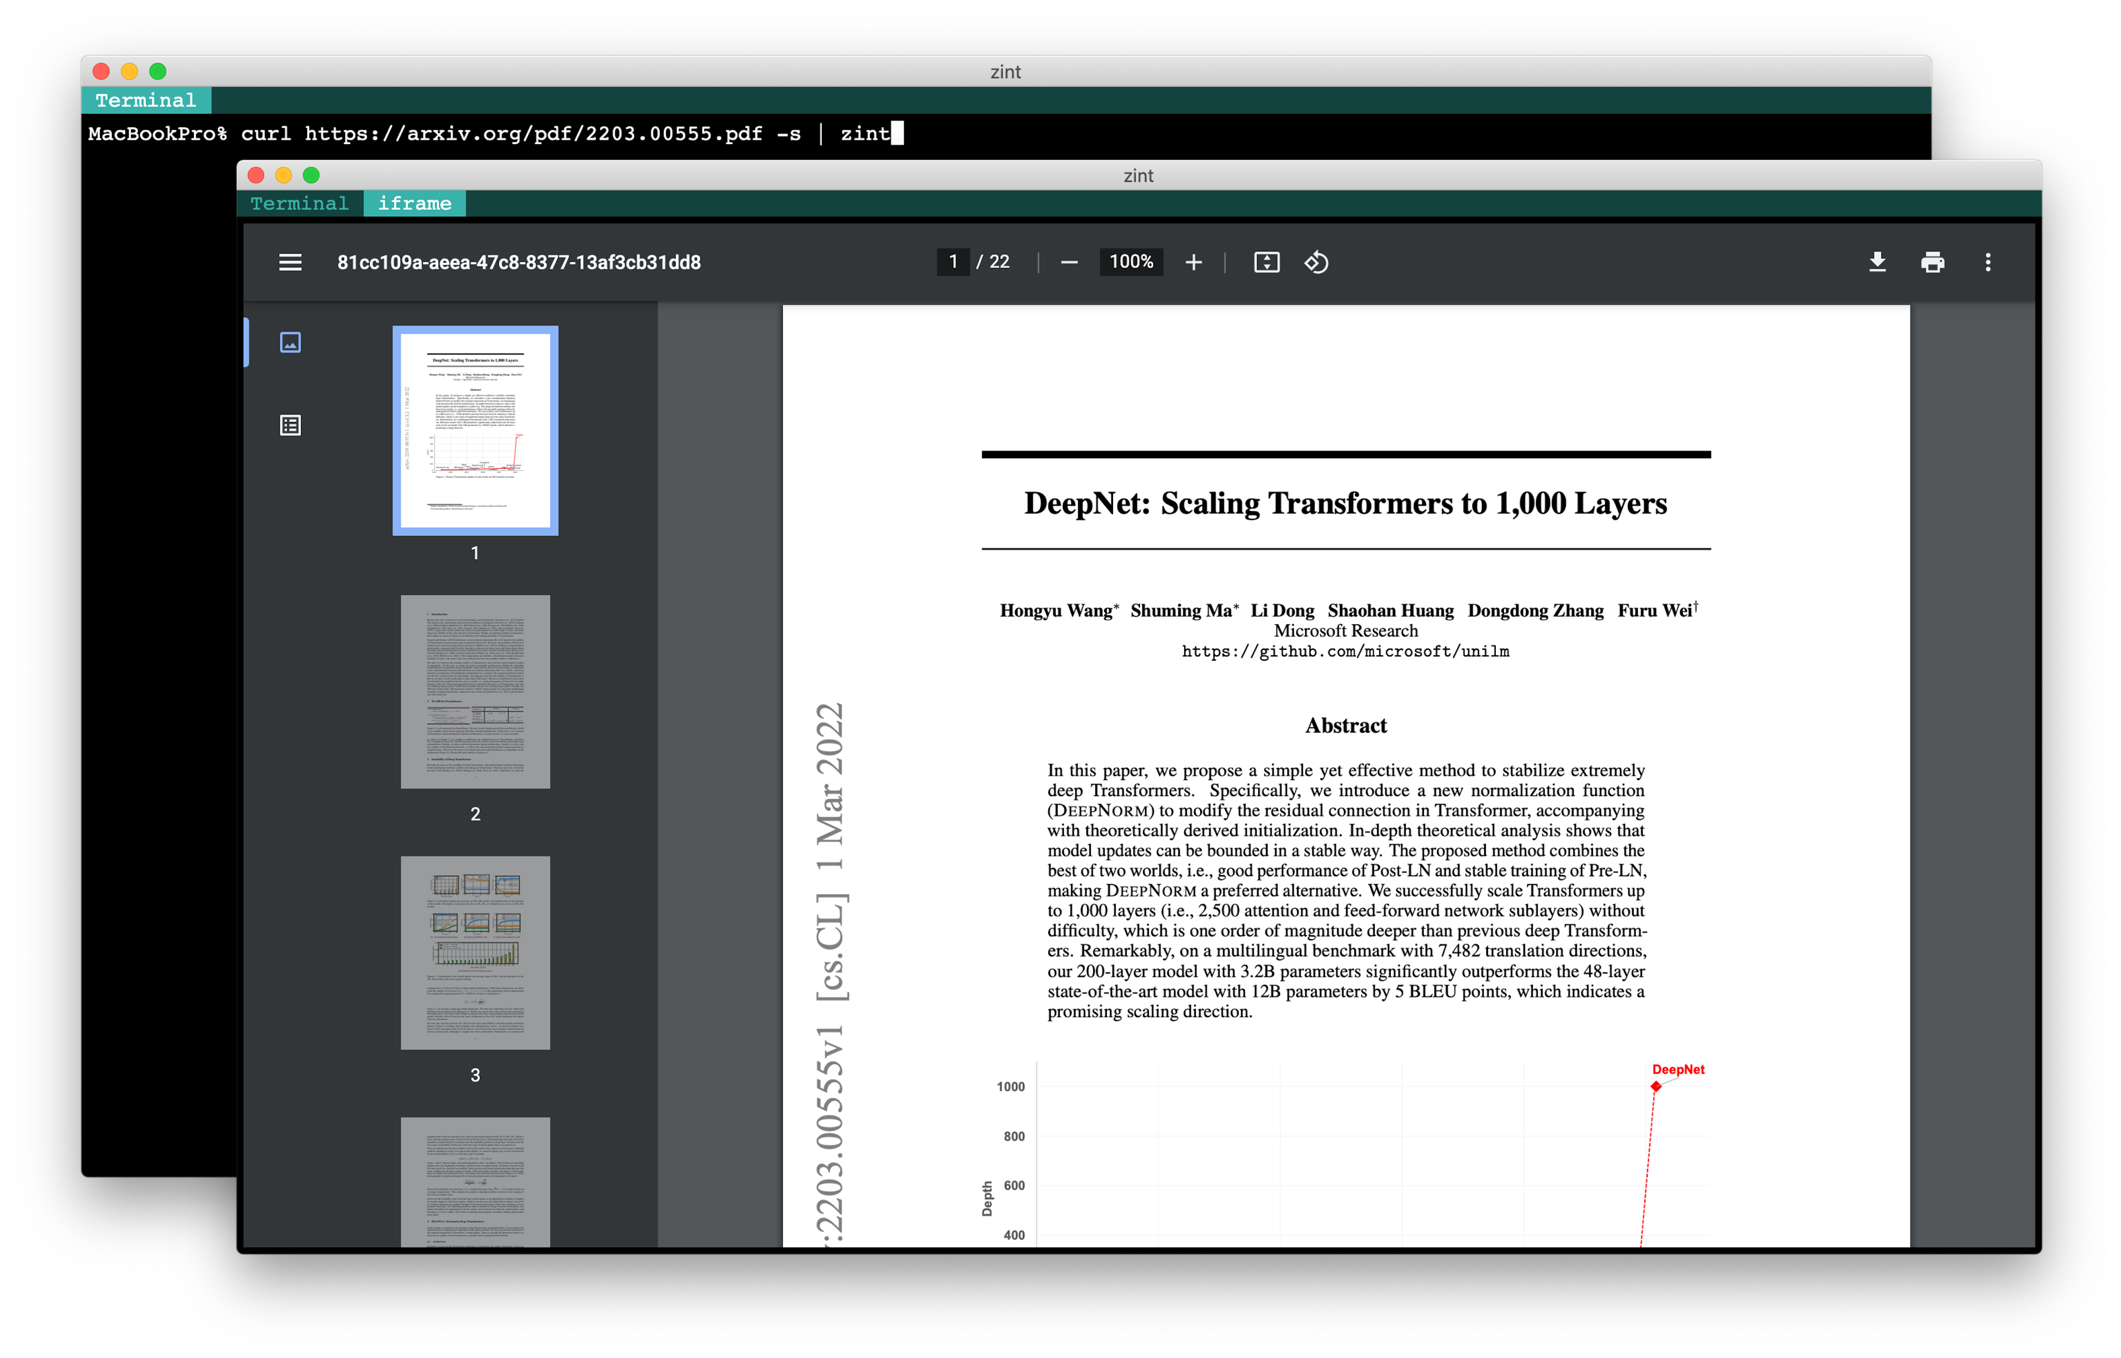Click author name Furu Wei
This screenshot has height=1358, width=2121.
pos(1655,610)
